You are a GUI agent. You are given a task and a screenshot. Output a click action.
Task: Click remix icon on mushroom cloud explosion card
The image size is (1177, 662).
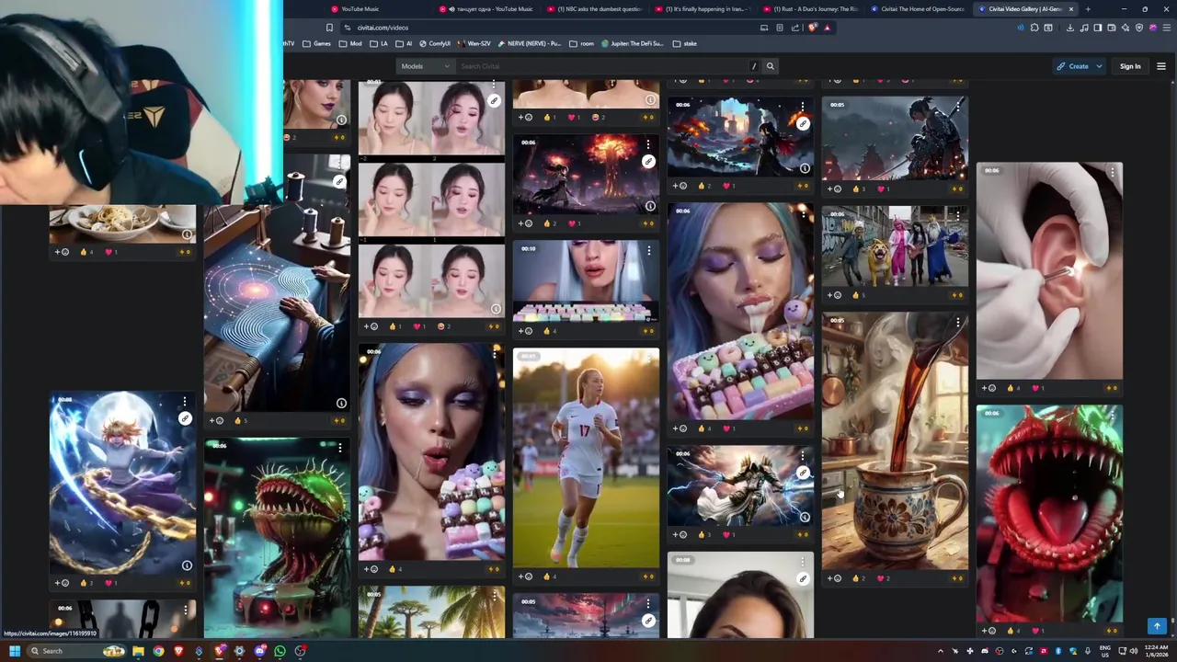(x=648, y=161)
